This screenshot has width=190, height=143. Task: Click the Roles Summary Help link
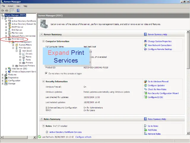[157, 119]
